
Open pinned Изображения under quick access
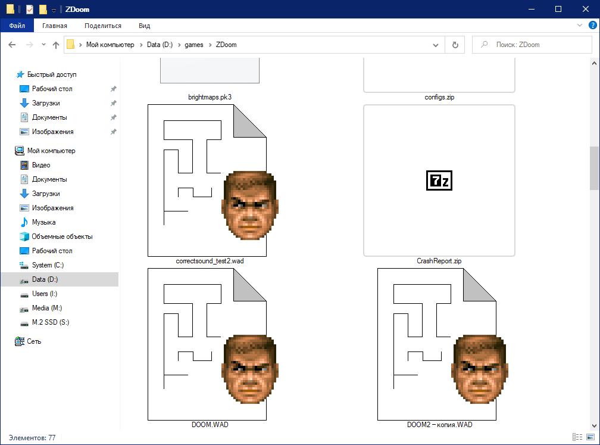(x=53, y=132)
